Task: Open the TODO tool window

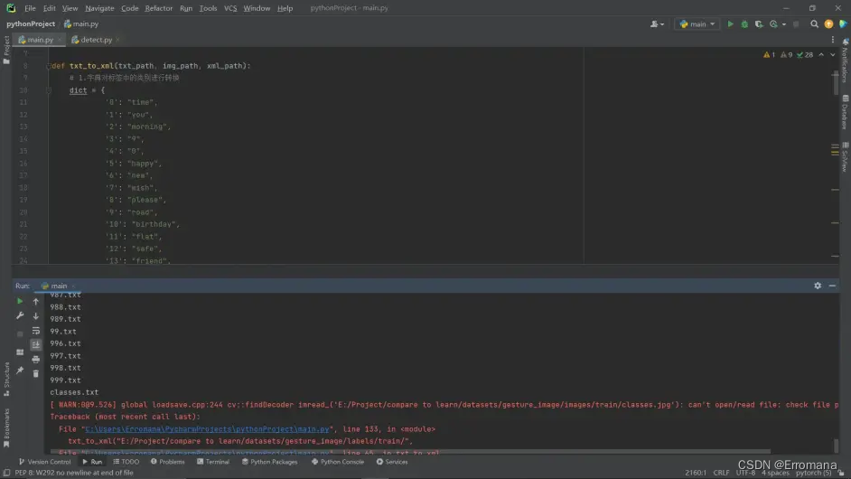Action: click(126, 462)
